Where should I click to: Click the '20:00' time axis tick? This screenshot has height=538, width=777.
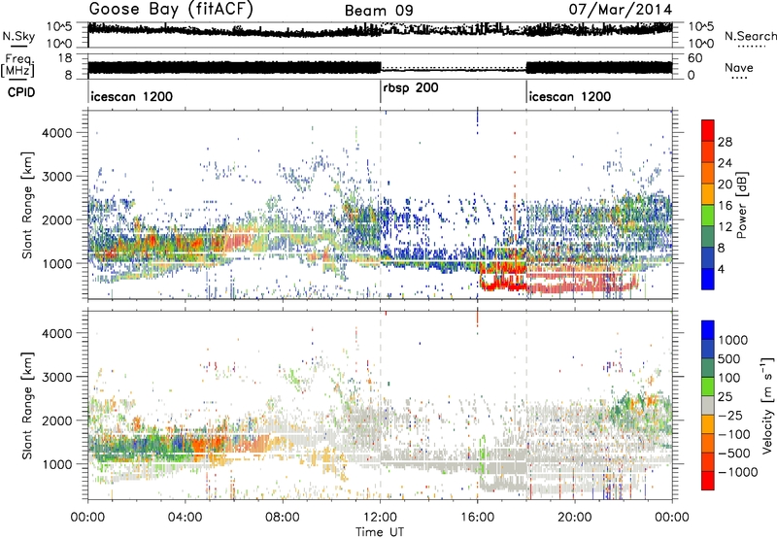pyautogui.click(x=575, y=518)
